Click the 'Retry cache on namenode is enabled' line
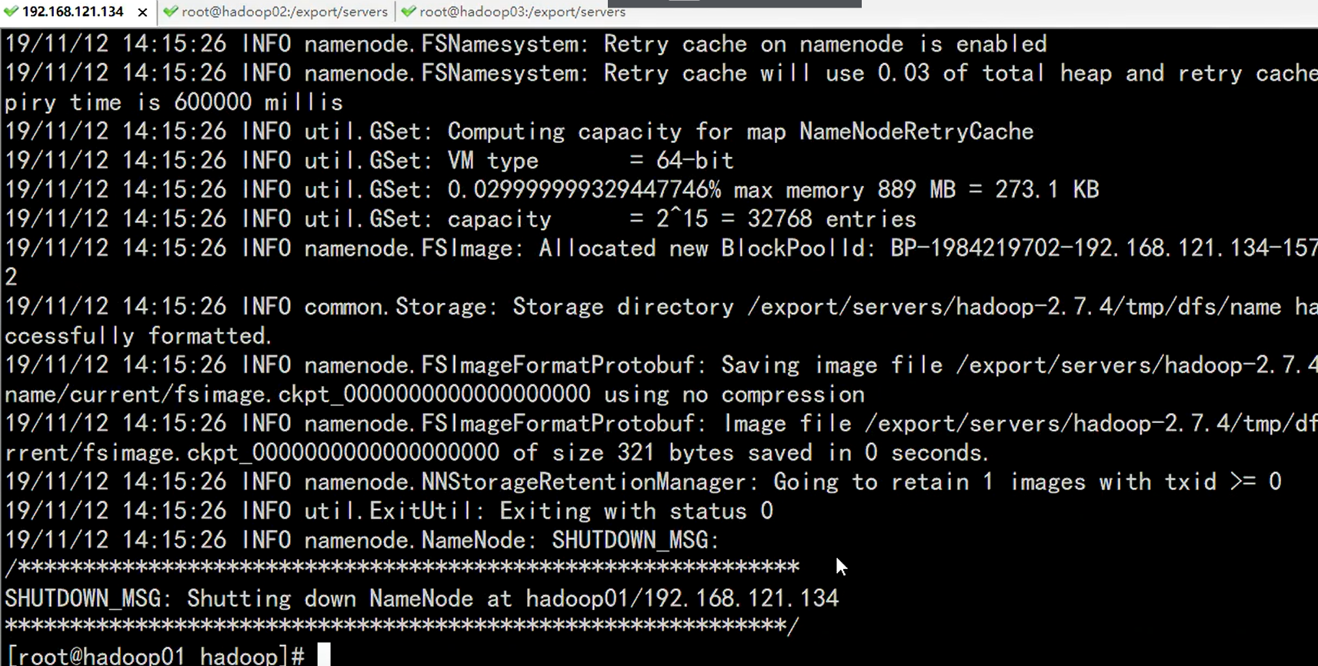This screenshot has height=666, width=1318. coord(823,43)
